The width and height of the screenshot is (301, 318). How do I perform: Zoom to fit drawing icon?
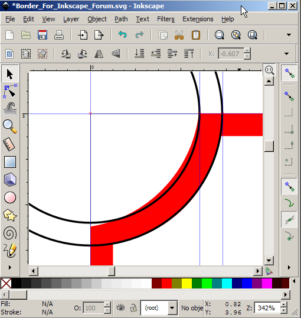[236, 35]
